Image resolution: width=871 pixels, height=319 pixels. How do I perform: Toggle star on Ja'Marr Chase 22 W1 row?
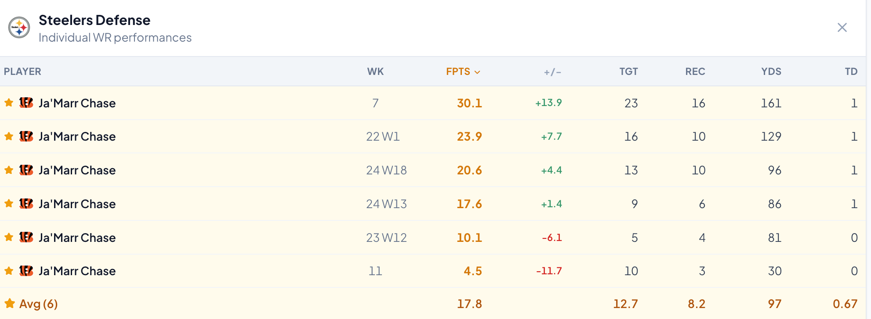click(9, 136)
